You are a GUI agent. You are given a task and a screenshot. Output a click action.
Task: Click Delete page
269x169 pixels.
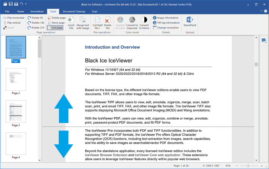pos(57,18)
